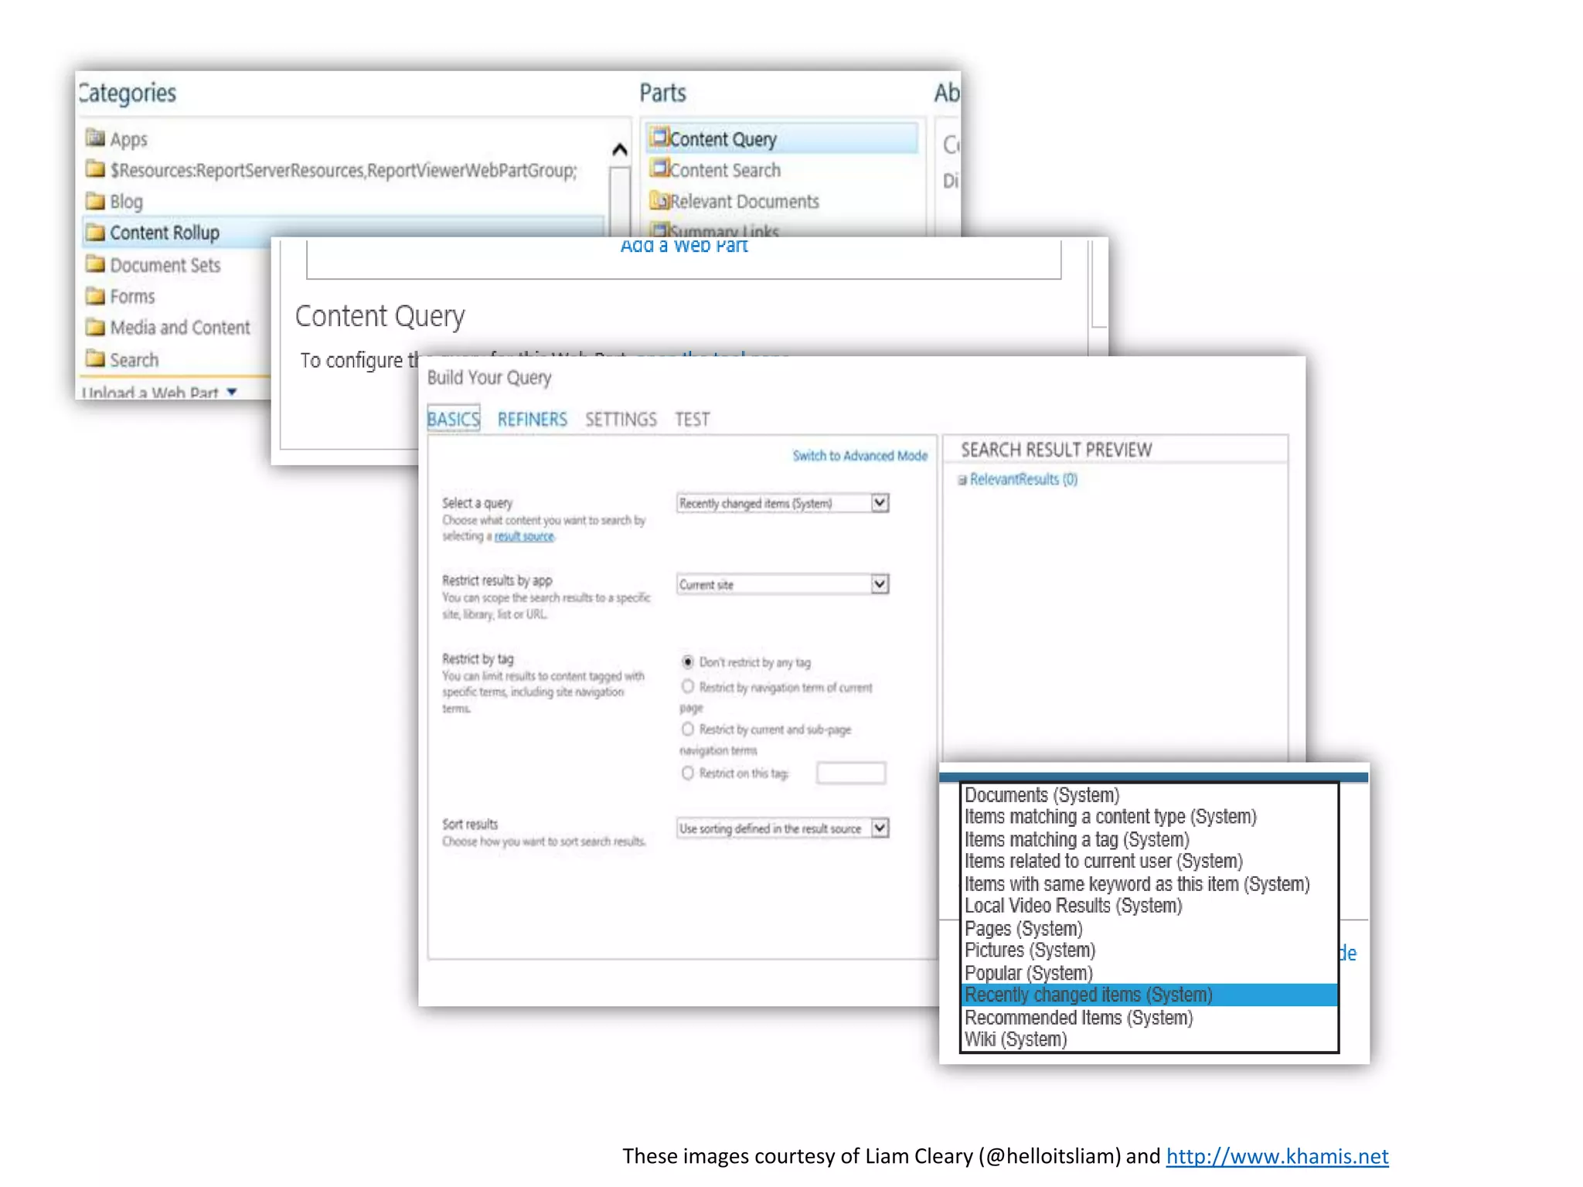This screenshot has width=1583, height=1187.
Task: Select the Content Query web part icon
Action: [659, 138]
